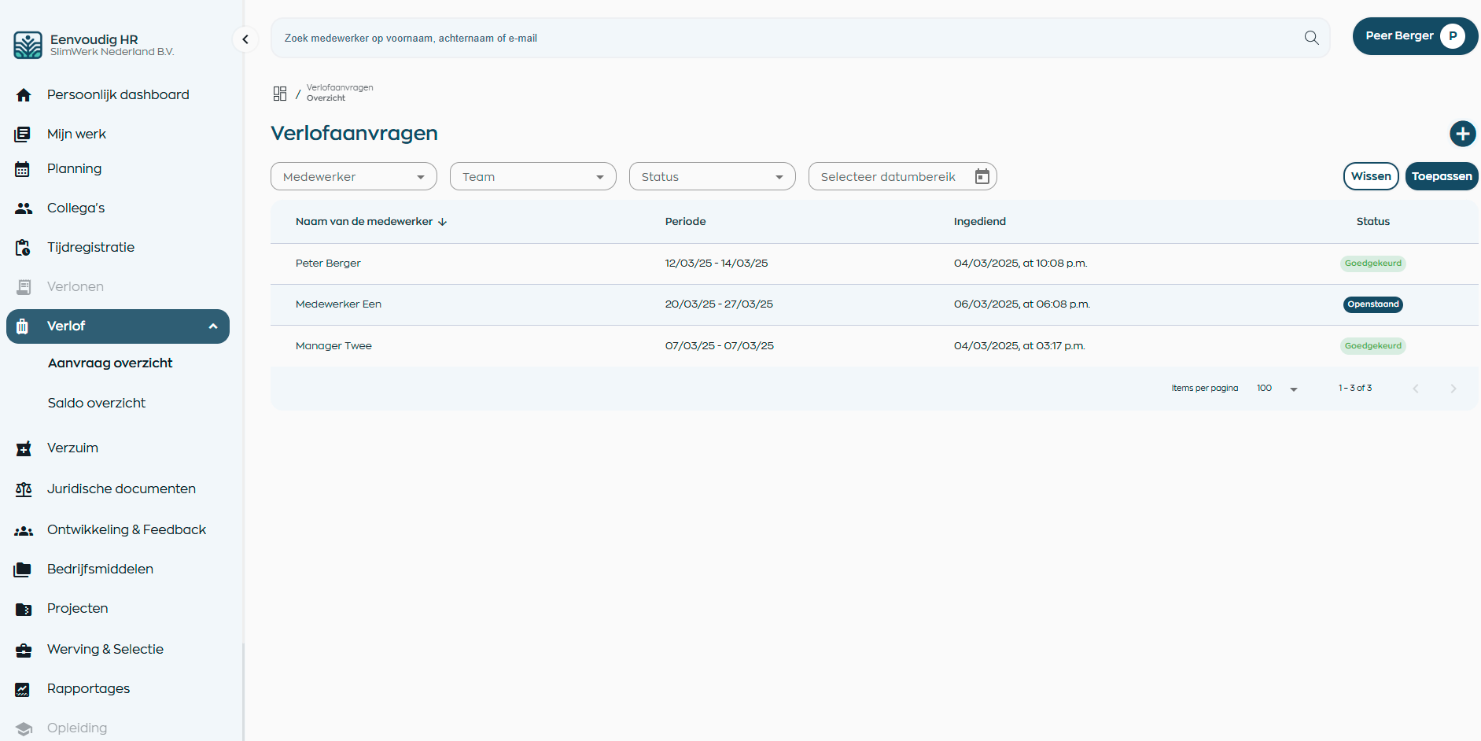Go to Juridische documenten section

point(121,489)
